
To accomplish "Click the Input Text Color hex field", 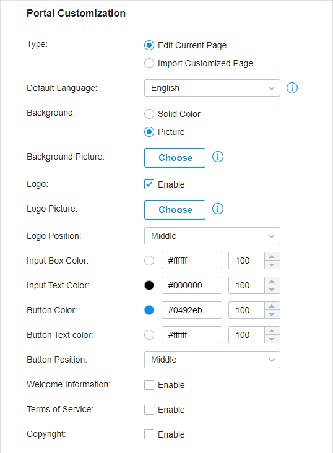I will click(192, 285).
